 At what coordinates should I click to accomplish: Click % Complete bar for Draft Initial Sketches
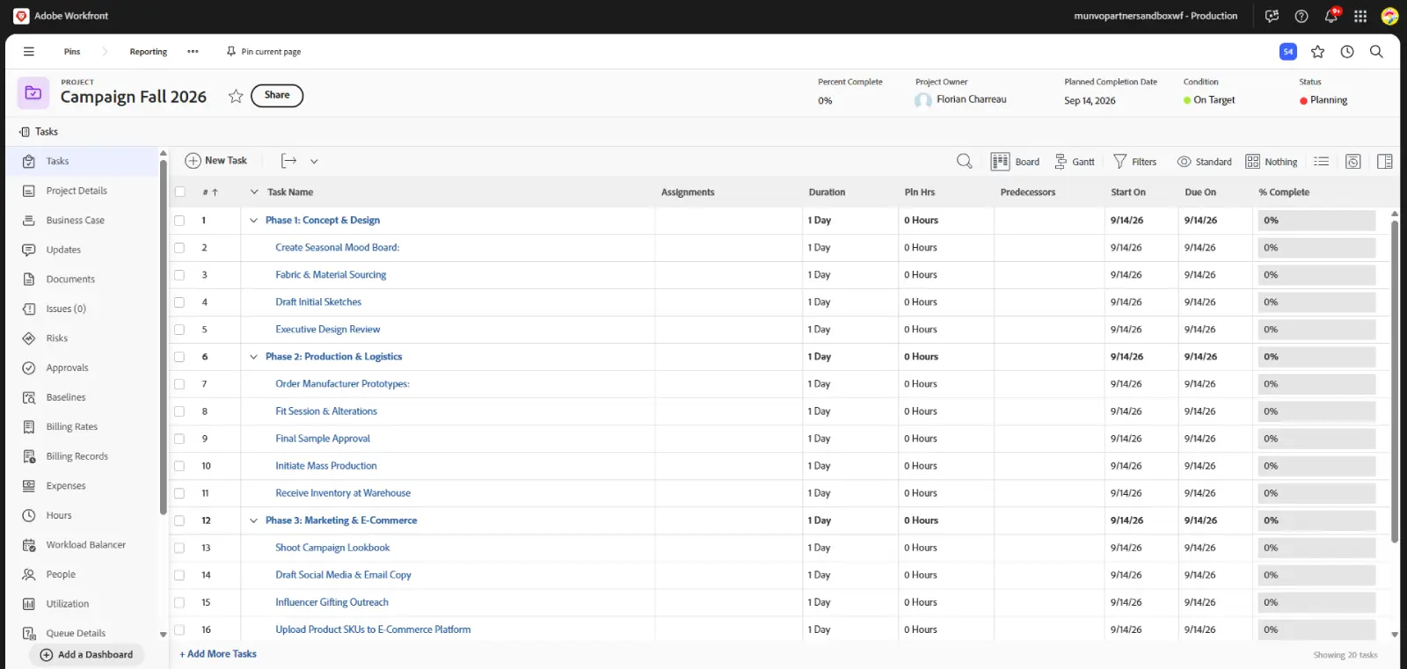(x=1316, y=302)
